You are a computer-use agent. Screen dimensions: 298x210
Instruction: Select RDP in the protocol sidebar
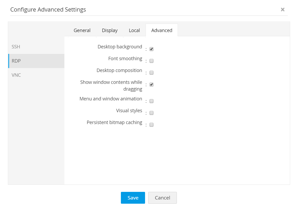16,61
